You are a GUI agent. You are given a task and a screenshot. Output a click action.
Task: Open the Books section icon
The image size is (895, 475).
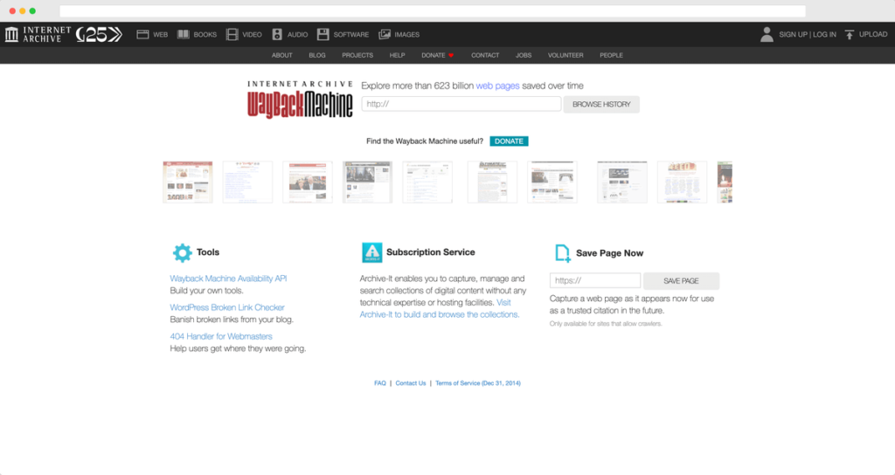pyautogui.click(x=184, y=35)
